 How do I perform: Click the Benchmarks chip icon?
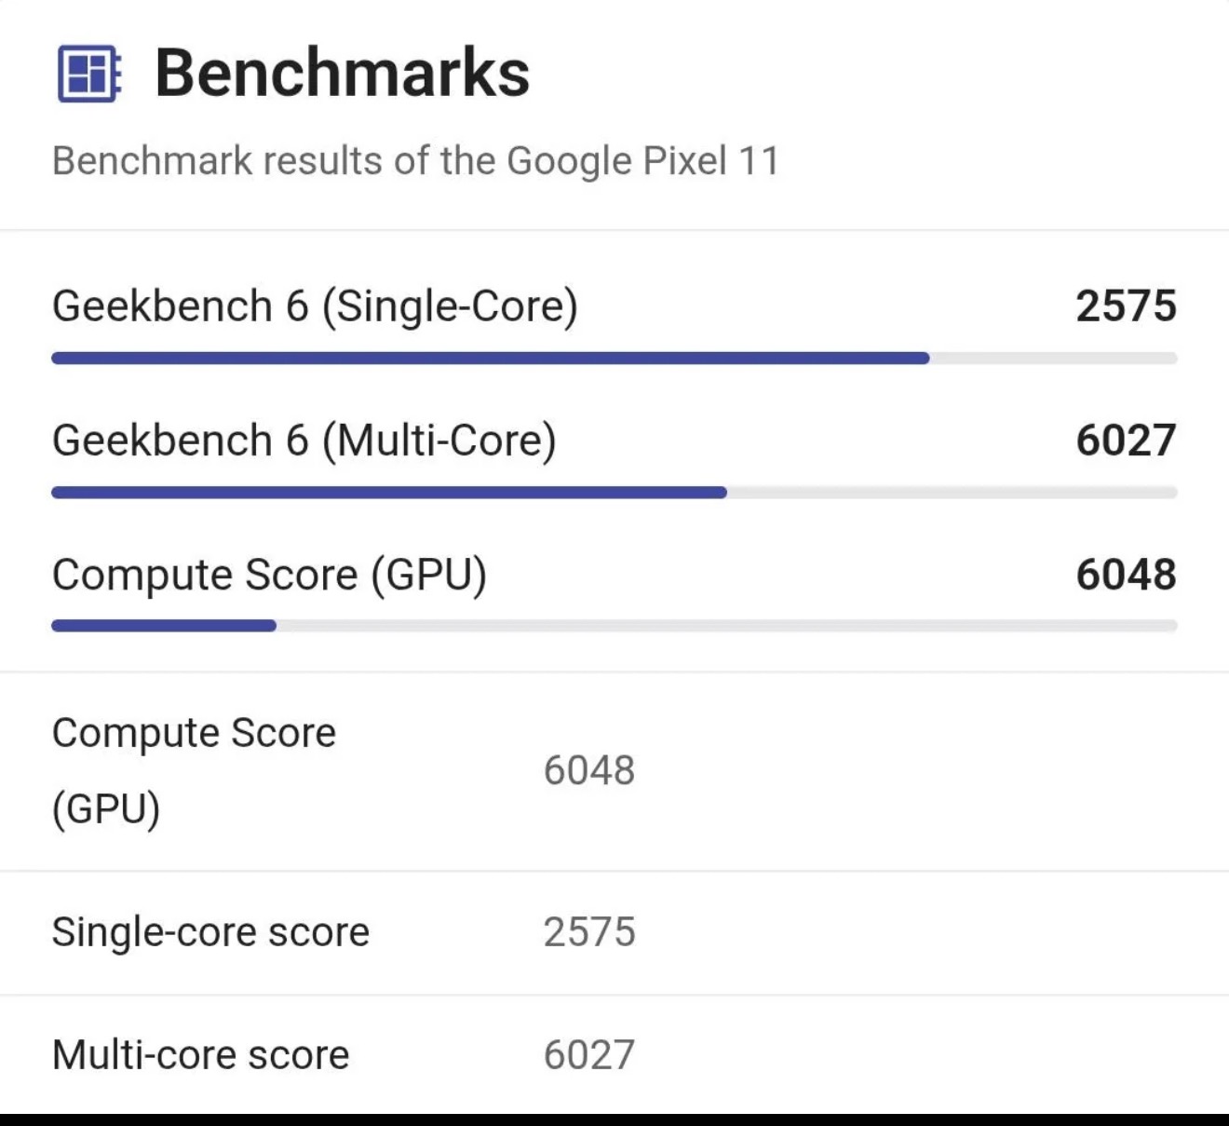(x=89, y=74)
